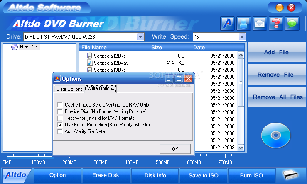307x184 pixels.
Task: Enable Cache Image Before Writing checkbox
Action: (x=60, y=105)
